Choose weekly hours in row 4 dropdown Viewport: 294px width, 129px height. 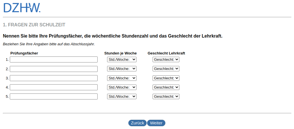(x=122, y=87)
